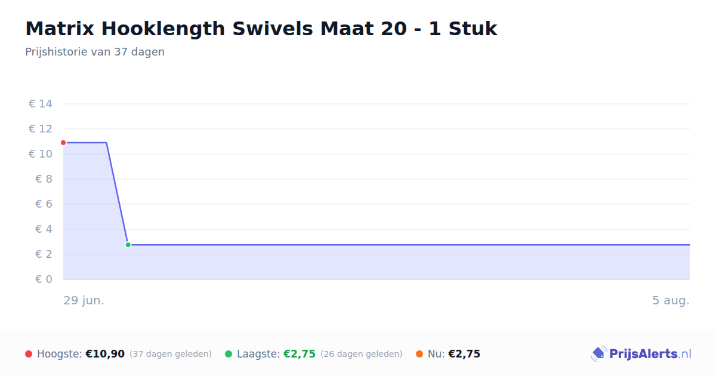Click the Hoogste price value €10,90
The height and width of the screenshot is (376, 716).
point(105,354)
